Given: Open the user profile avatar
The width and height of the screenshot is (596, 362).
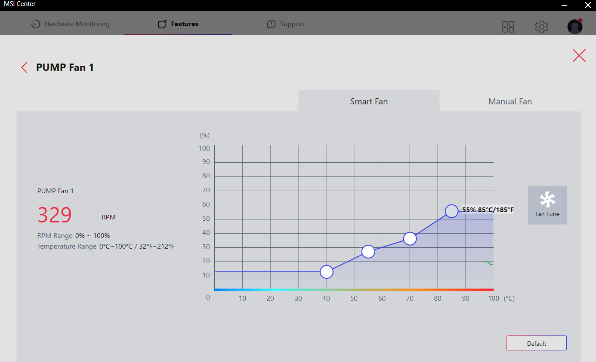Looking at the screenshot, I should 575,27.
